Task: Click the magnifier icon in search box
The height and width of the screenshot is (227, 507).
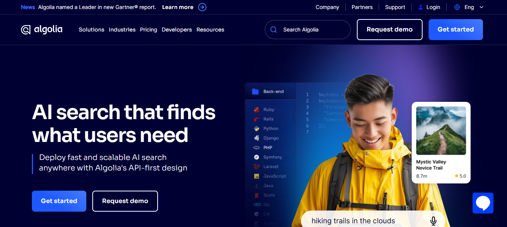Action: point(274,30)
